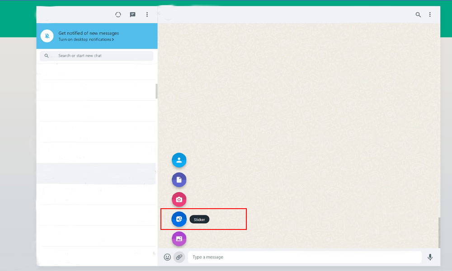
Task: View status updates
Action: (x=118, y=14)
